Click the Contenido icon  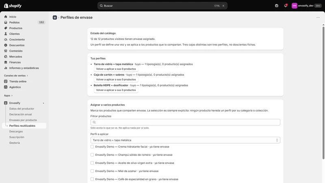6,51
